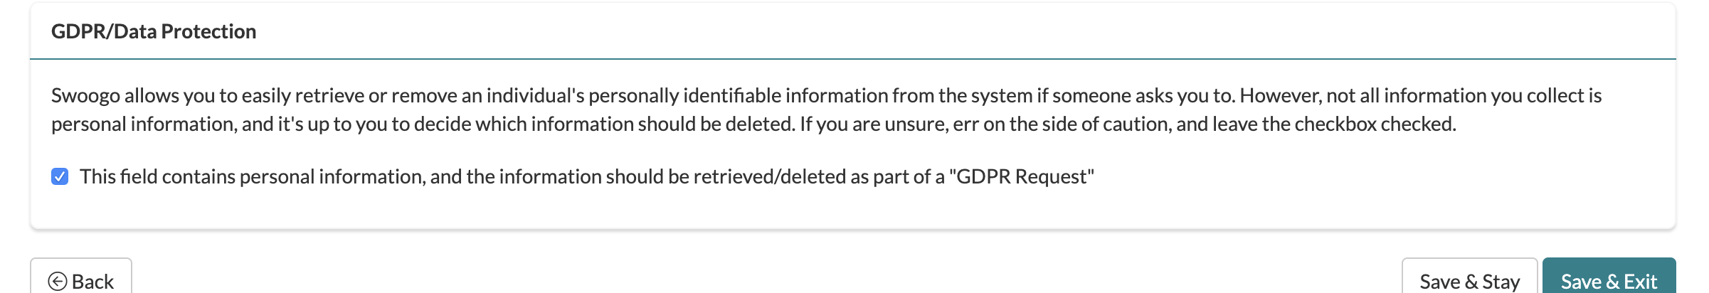Click the Save & Stay button
The height and width of the screenshot is (293, 1709).
1469,277
